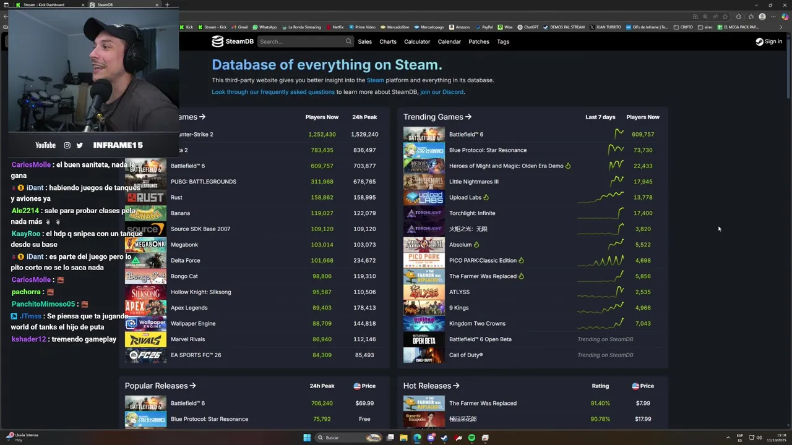The image size is (792, 445).
Task: Click the Call of Duty thumbnail icon
Action: point(424,355)
